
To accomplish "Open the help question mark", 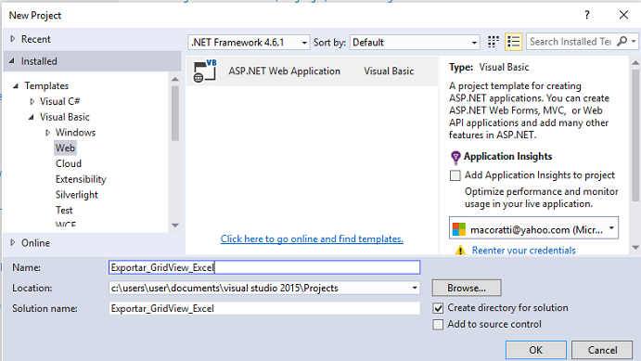I will click(x=587, y=15).
